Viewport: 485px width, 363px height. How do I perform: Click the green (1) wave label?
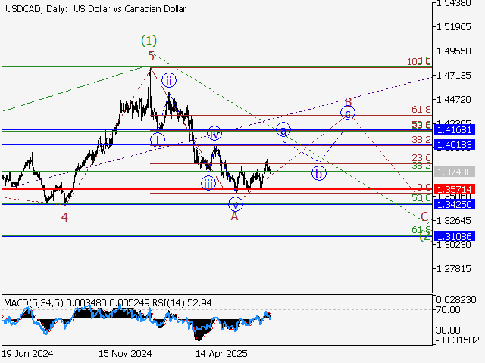(x=149, y=39)
